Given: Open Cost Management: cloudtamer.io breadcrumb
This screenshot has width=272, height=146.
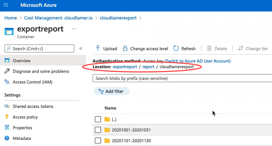Looking at the screenshot, I should [58, 18].
